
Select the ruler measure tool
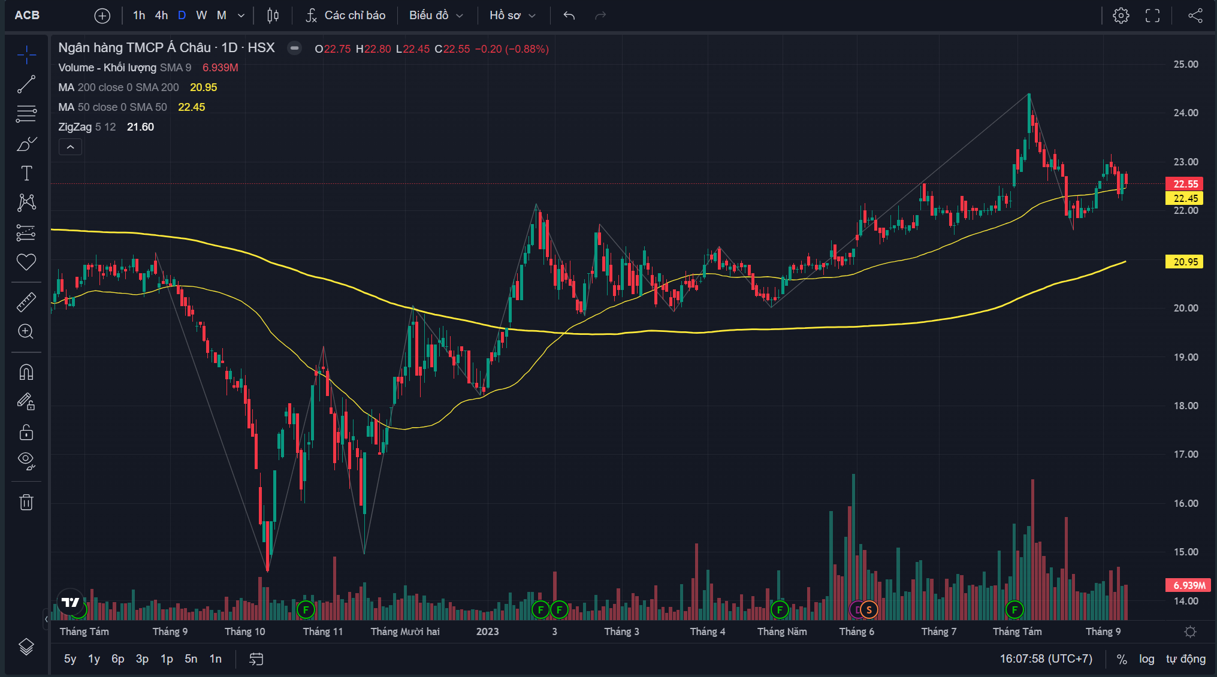pos(26,302)
